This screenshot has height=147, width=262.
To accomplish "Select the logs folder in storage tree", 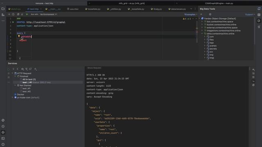I will pyautogui.click(x=210, y=42).
